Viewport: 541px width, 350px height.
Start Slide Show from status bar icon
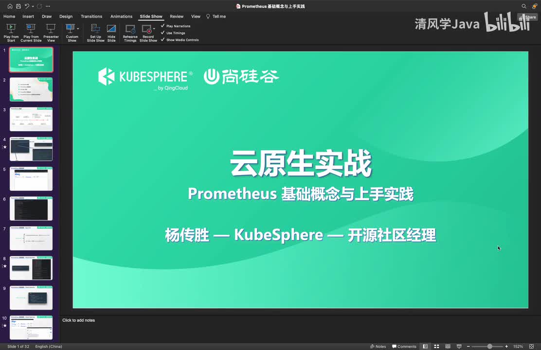pos(459,347)
